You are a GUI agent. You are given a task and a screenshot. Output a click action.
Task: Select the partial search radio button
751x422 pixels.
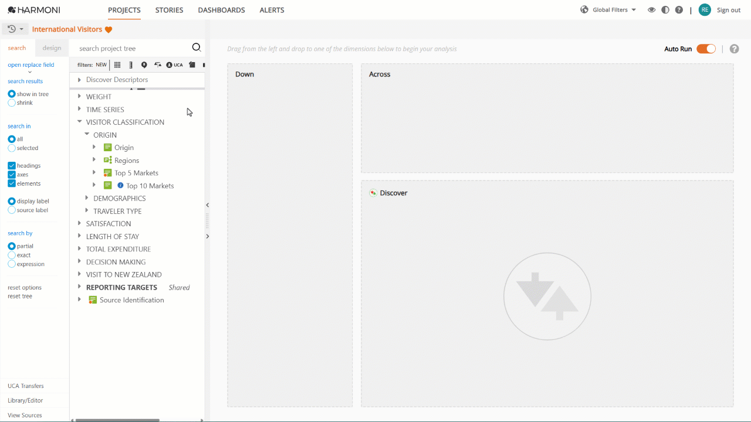pyautogui.click(x=12, y=246)
